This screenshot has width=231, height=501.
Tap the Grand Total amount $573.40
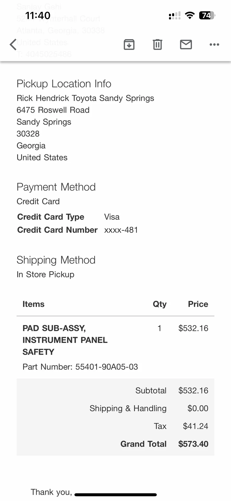[193, 444]
